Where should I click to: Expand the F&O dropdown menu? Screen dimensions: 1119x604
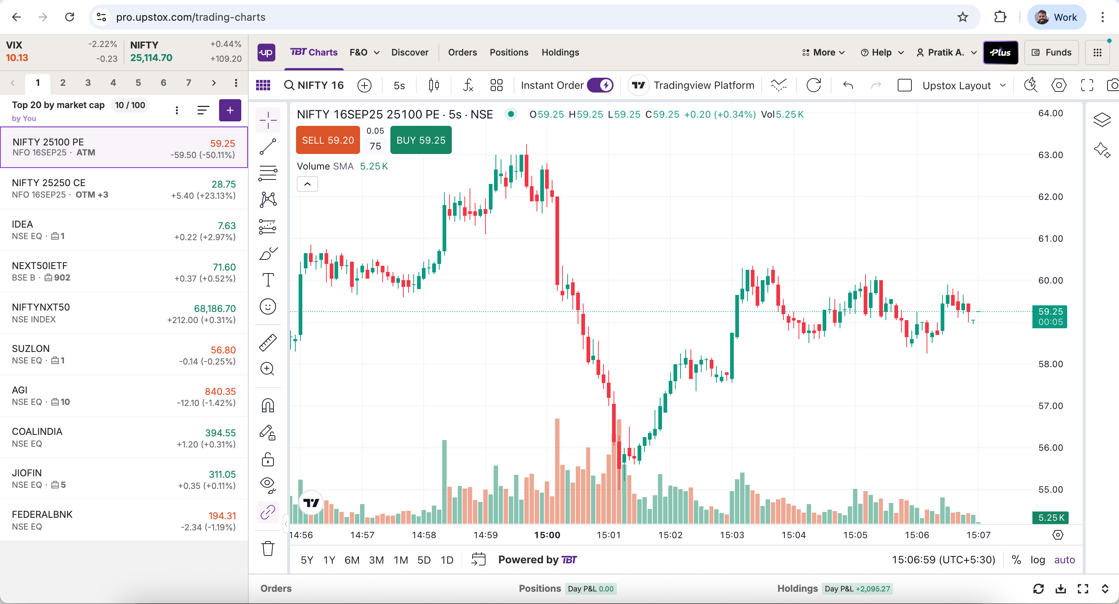(x=364, y=53)
